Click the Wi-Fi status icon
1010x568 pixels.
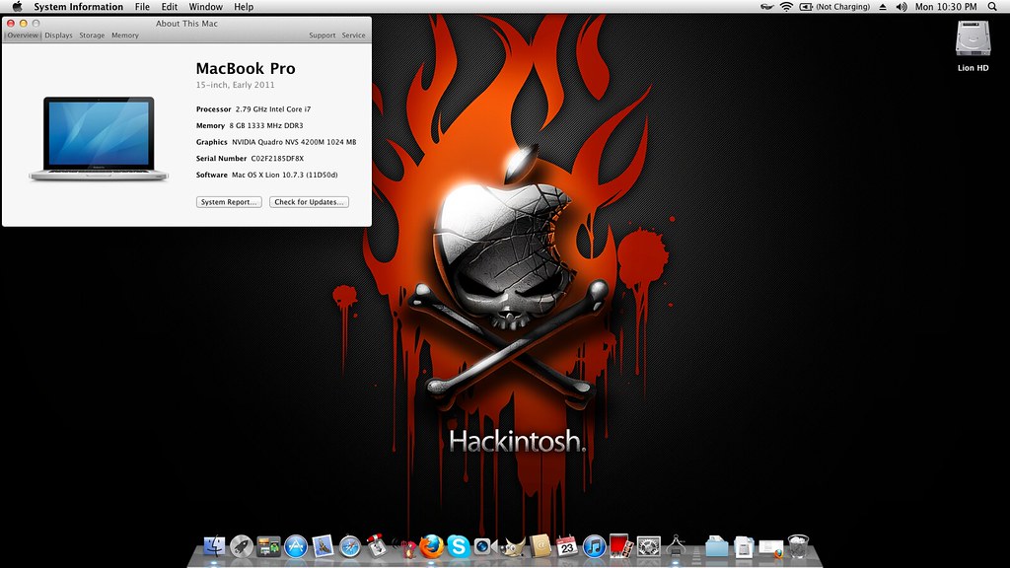point(786,7)
